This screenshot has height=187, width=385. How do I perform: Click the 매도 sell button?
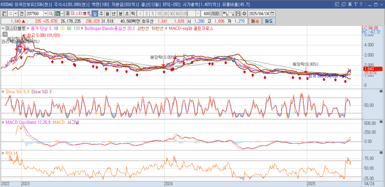(x=269, y=21)
